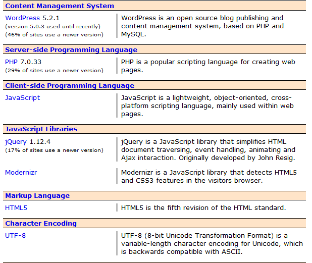Follow the UTF-8 link
The image size is (312, 263).
coord(15,236)
